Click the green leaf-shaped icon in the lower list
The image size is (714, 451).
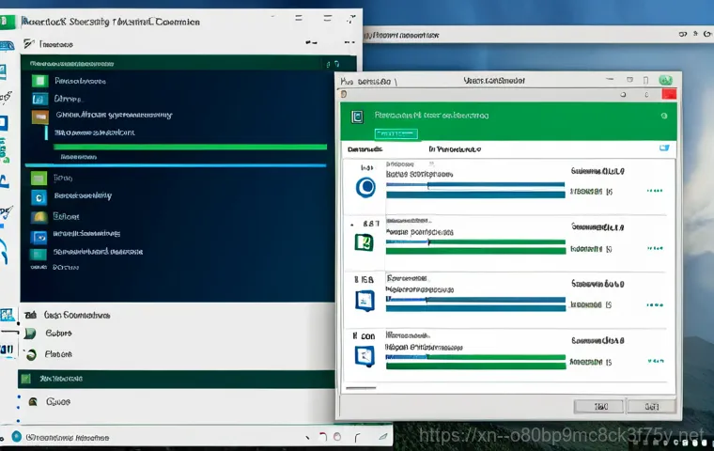[x=30, y=334]
